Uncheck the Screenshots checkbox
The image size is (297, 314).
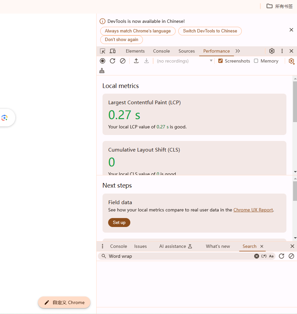pyautogui.click(x=220, y=61)
